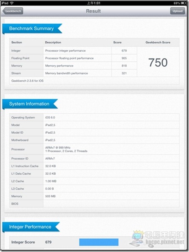Tap 'Geekbench 2.3.6 for iOS' text
The height and width of the screenshot is (252, 189).
[27, 81]
